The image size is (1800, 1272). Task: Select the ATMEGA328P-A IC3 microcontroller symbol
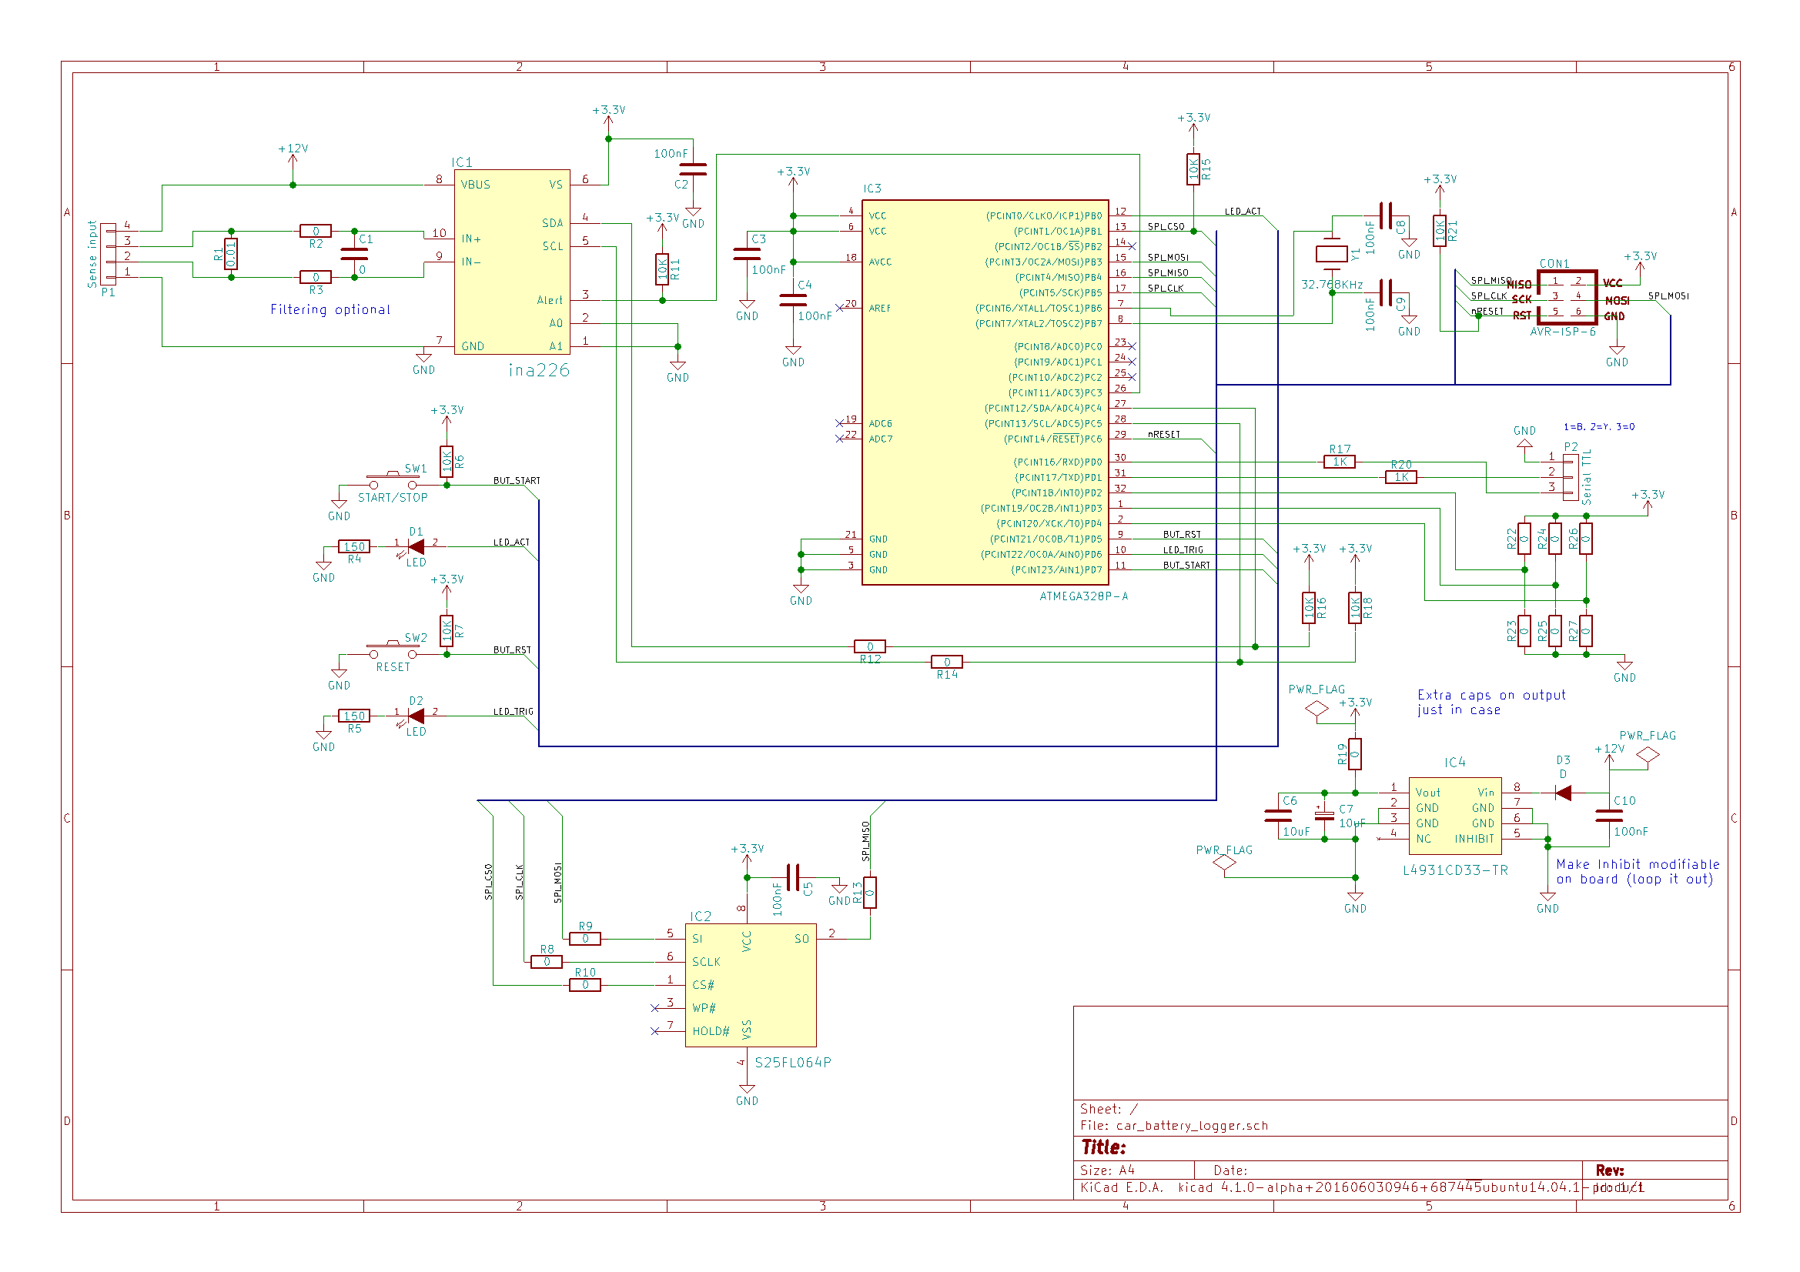[985, 392]
